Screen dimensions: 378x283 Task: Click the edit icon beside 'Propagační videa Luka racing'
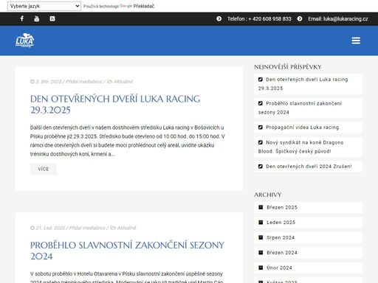click(261, 127)
